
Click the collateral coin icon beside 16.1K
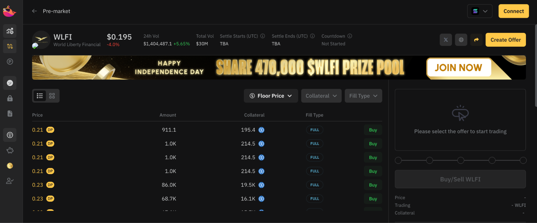261,199
